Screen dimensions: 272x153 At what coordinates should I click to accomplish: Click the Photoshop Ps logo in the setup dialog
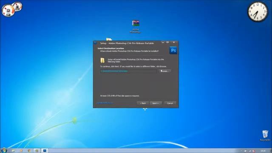[x=173, y=50]
